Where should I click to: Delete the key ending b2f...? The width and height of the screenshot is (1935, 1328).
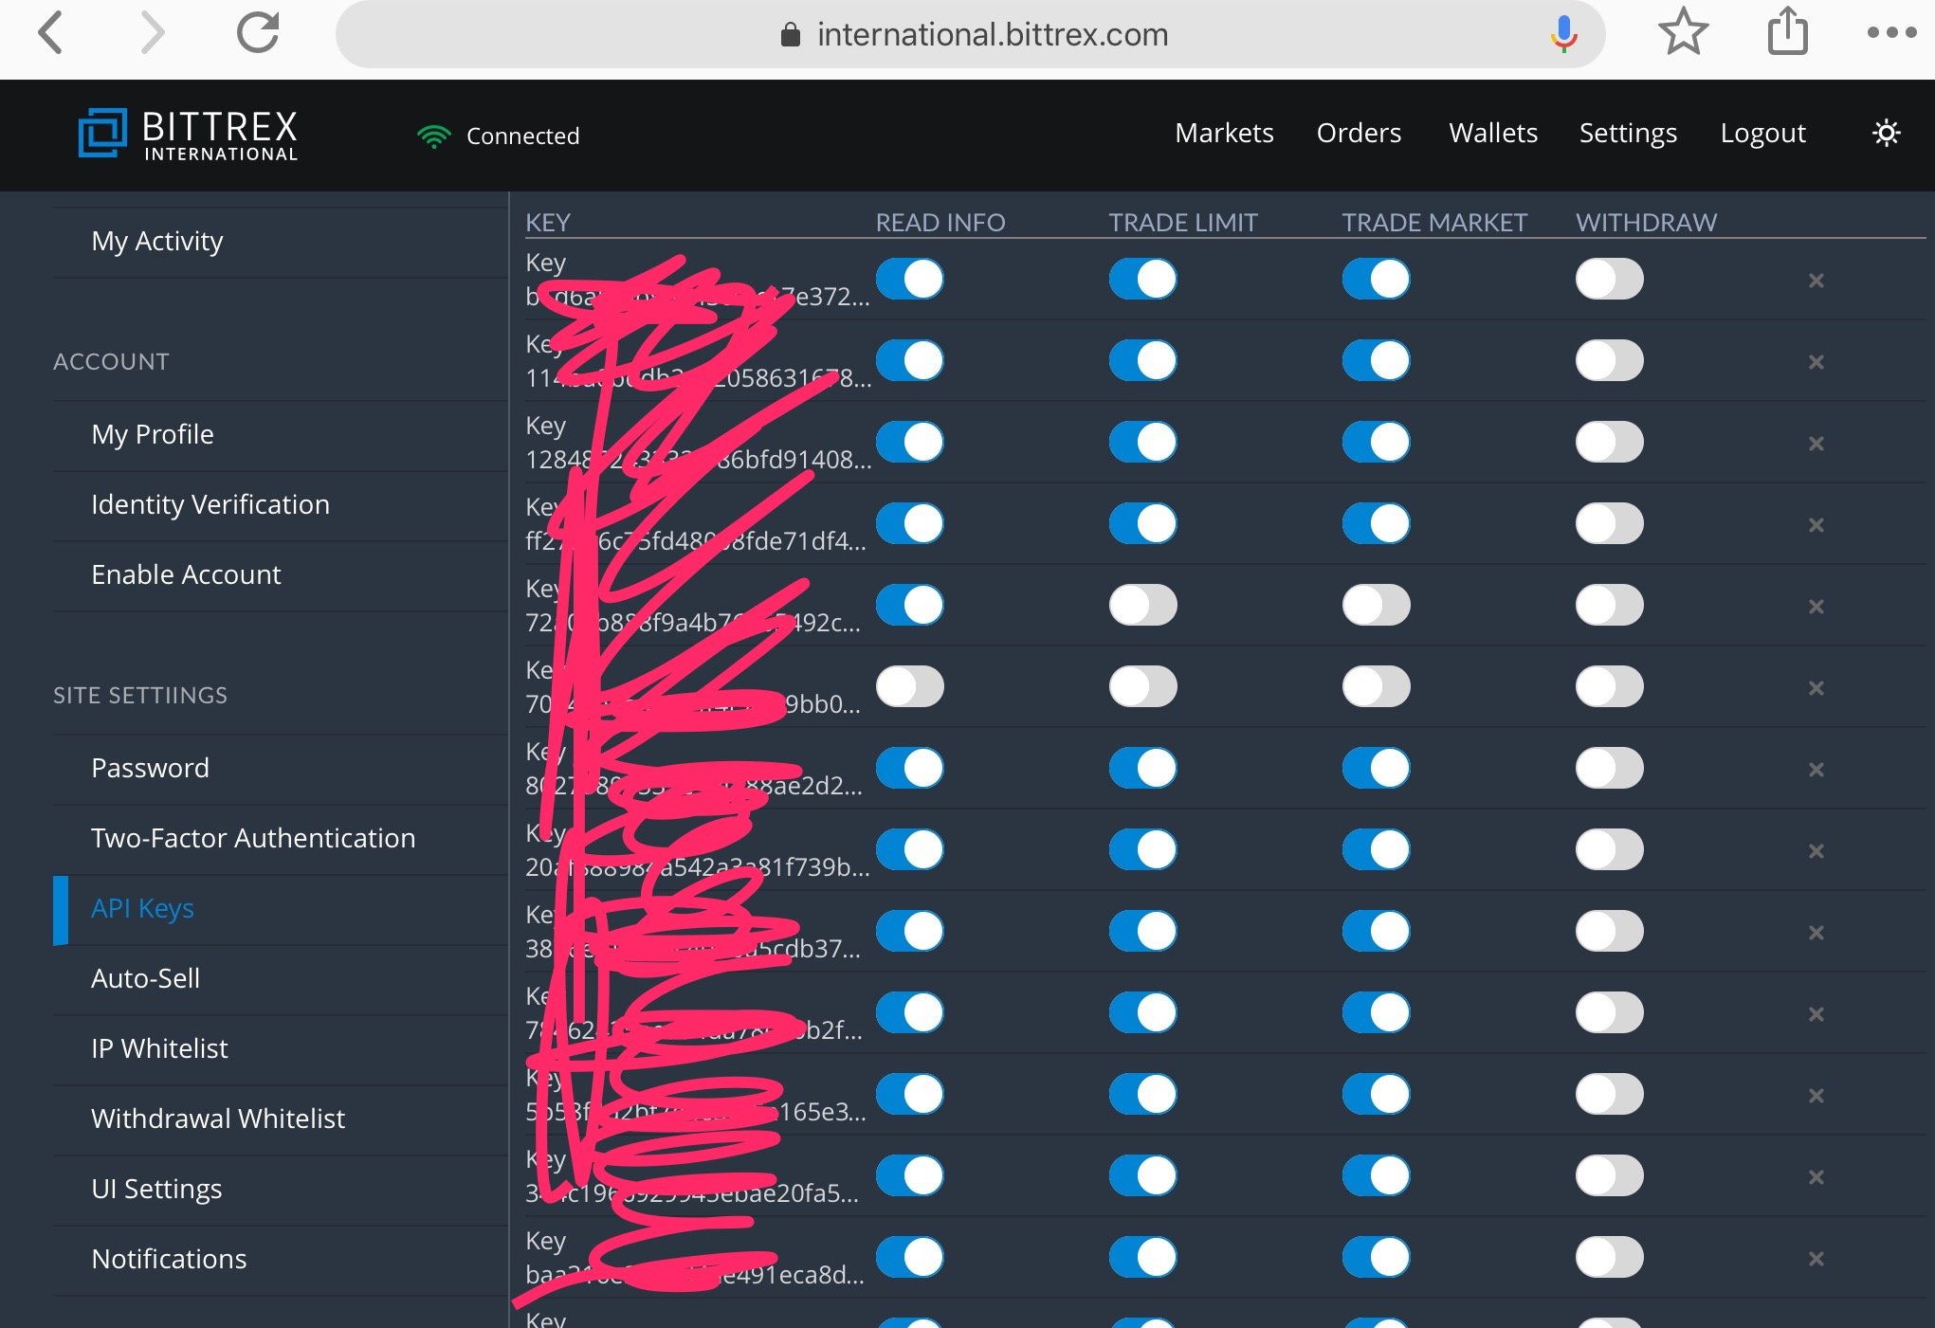pyautogui.click(x=1816, y=1014)
